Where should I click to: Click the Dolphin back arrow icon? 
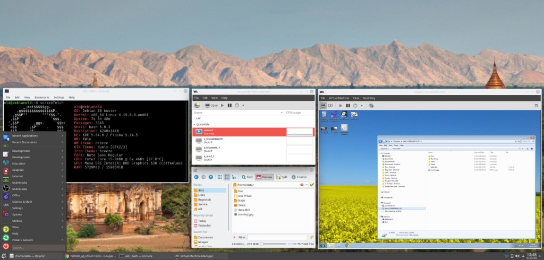click(x=197, y=177)
